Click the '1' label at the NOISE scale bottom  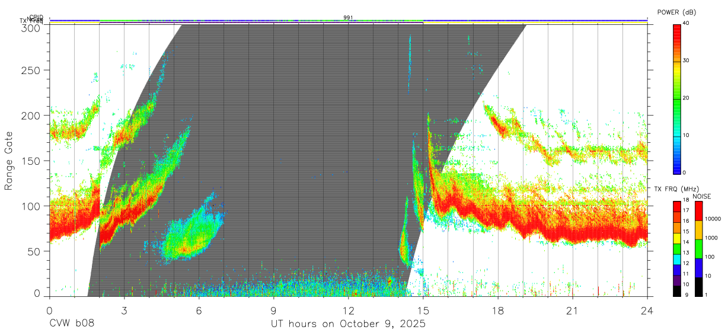click(707, 295)
